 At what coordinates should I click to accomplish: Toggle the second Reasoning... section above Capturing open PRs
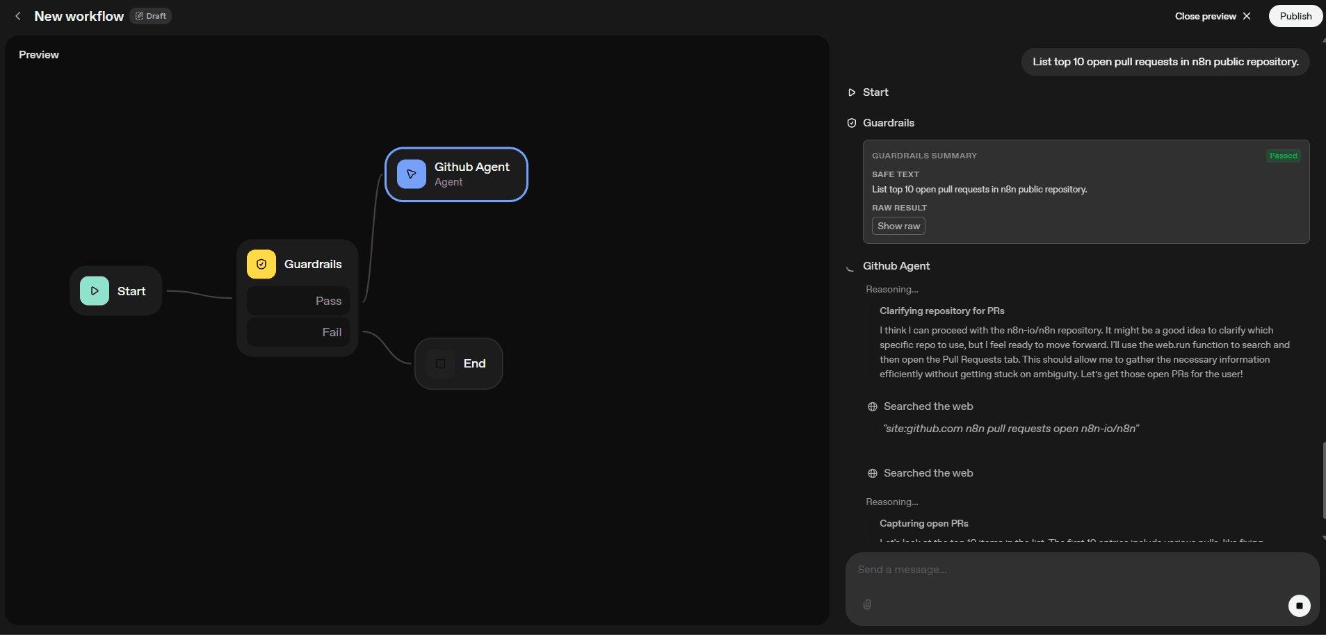892,502
